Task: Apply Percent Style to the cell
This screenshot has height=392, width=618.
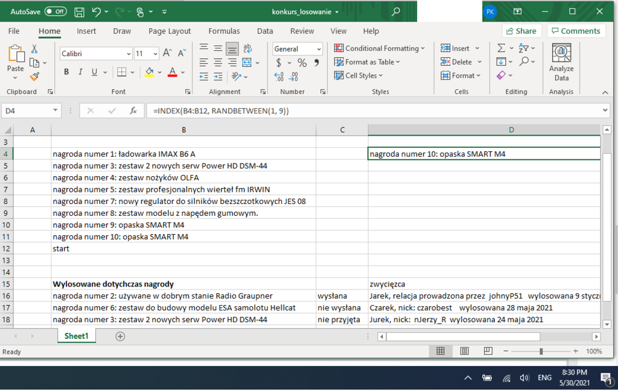Action: 302,63
